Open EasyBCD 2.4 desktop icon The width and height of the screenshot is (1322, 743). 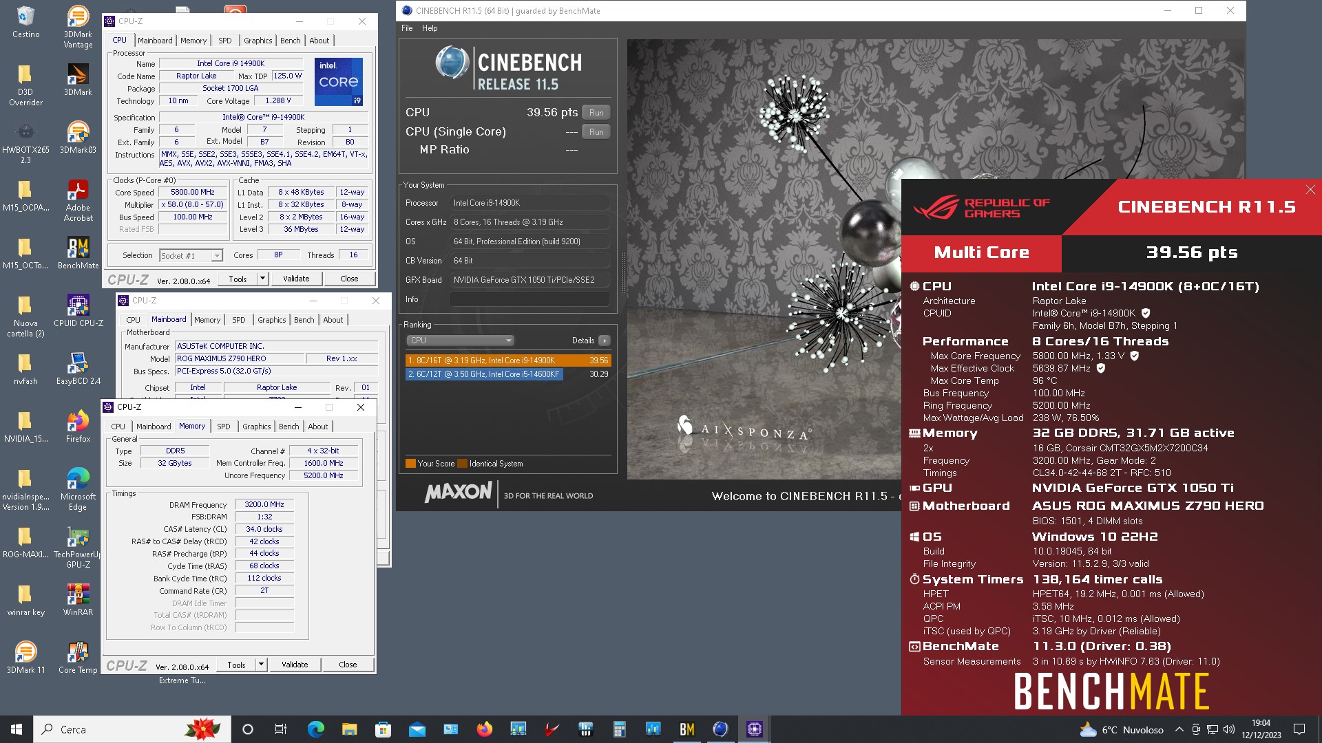coord(78,368)
